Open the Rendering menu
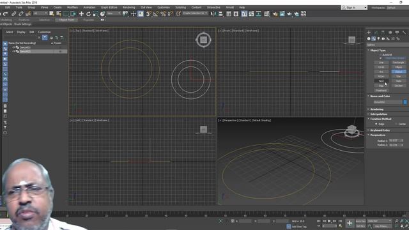Viewport: 409px width, 230px height. click(129, 7)
